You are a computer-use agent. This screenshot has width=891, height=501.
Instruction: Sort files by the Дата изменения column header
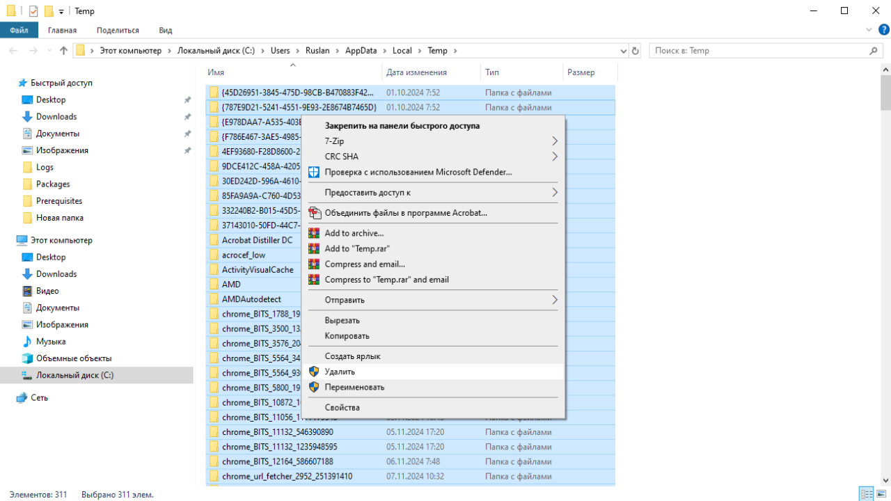coord(432,72)
